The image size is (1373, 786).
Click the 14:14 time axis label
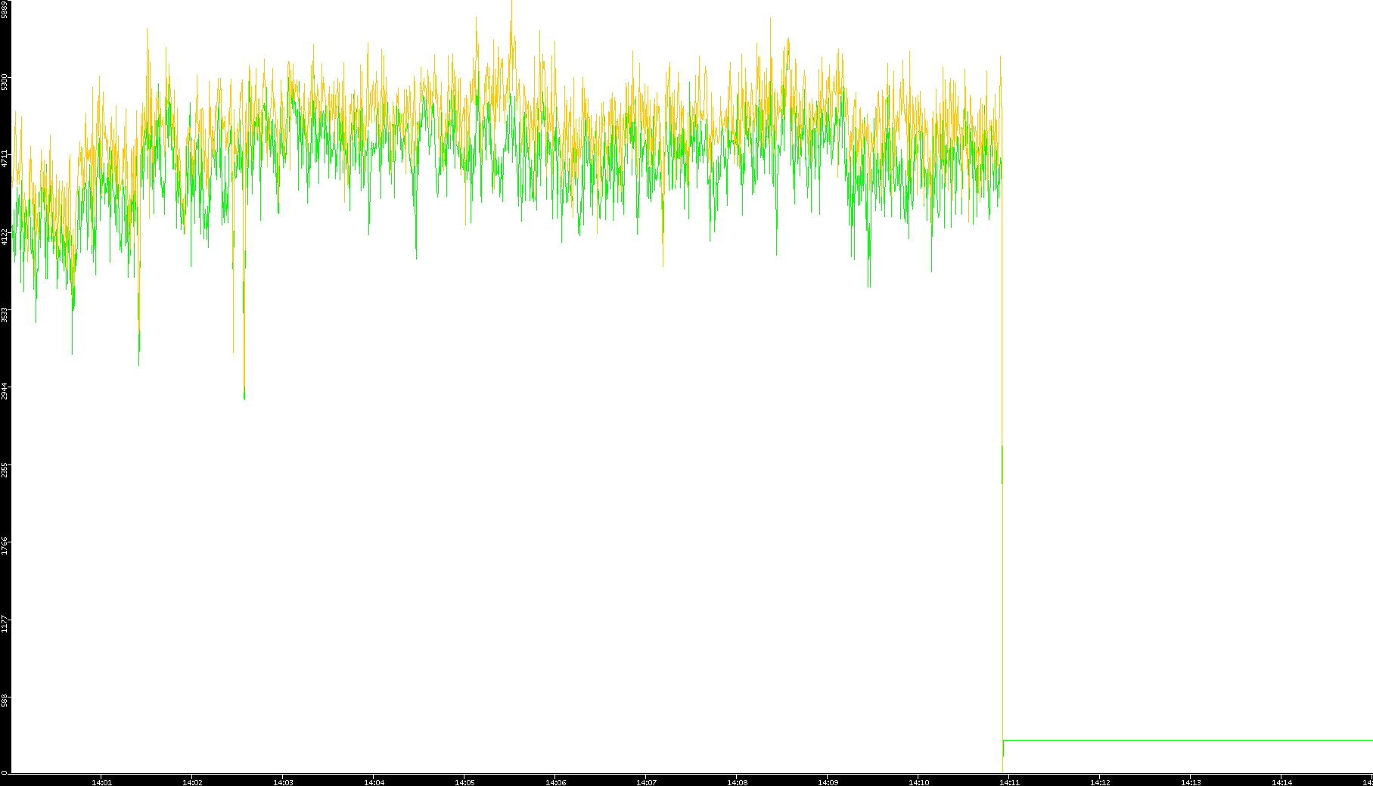point(1281,781)
